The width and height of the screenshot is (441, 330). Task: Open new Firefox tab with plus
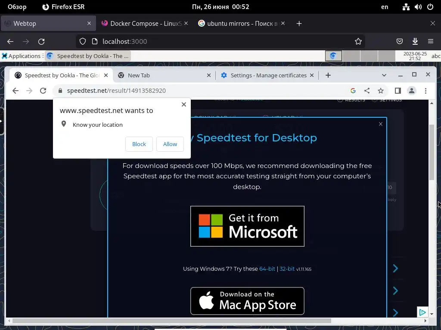tap(299, 24)
